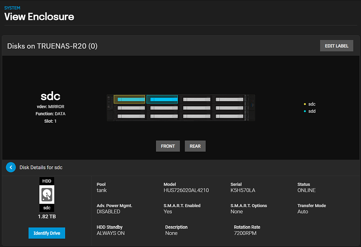Follow the SYSTEM breadcrumb link
Viewport: 361px width, 247px height.
point(12,8)
